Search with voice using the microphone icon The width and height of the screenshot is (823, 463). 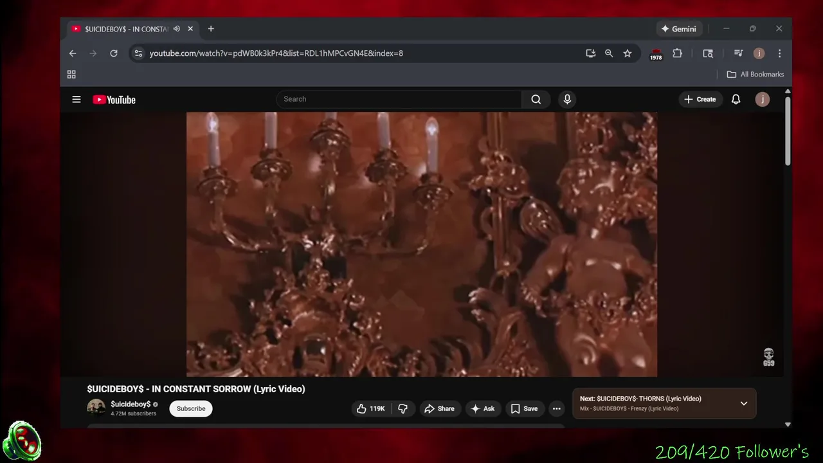tap(567, 99)
